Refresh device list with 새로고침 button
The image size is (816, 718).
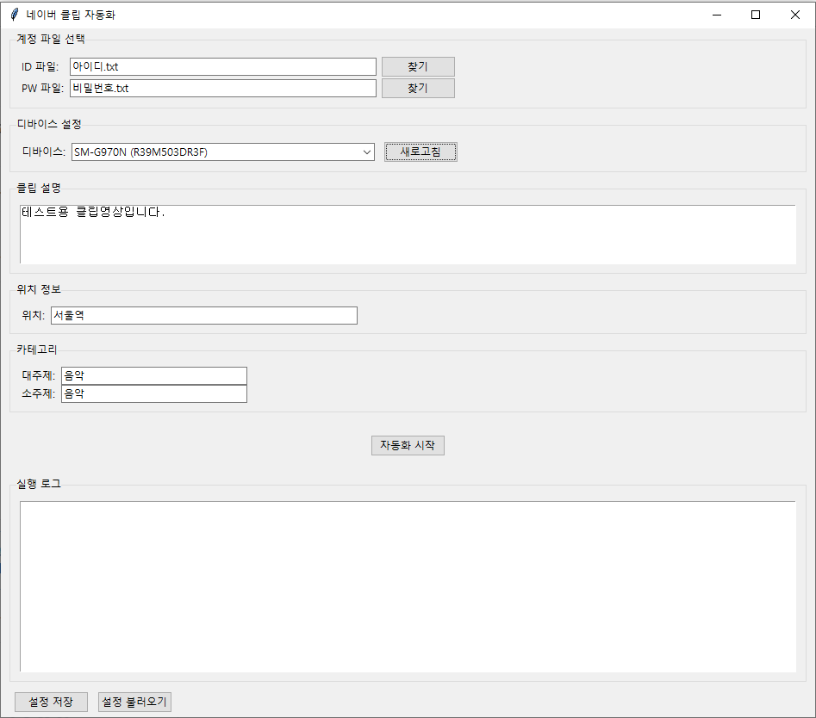[420, 152]
